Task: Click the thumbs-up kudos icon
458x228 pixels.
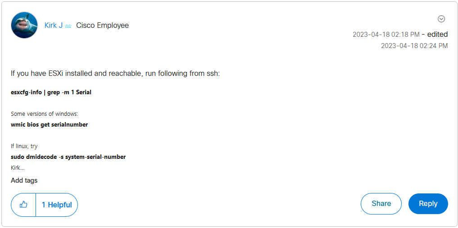Action: 24,205
